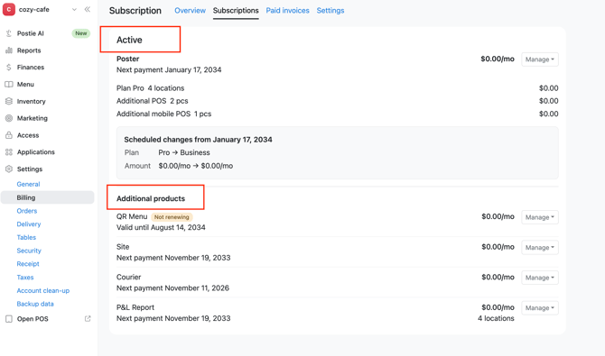Click the Poster subscription title
Viewport: 605px width, 356px height.
(x=127, y=59)
